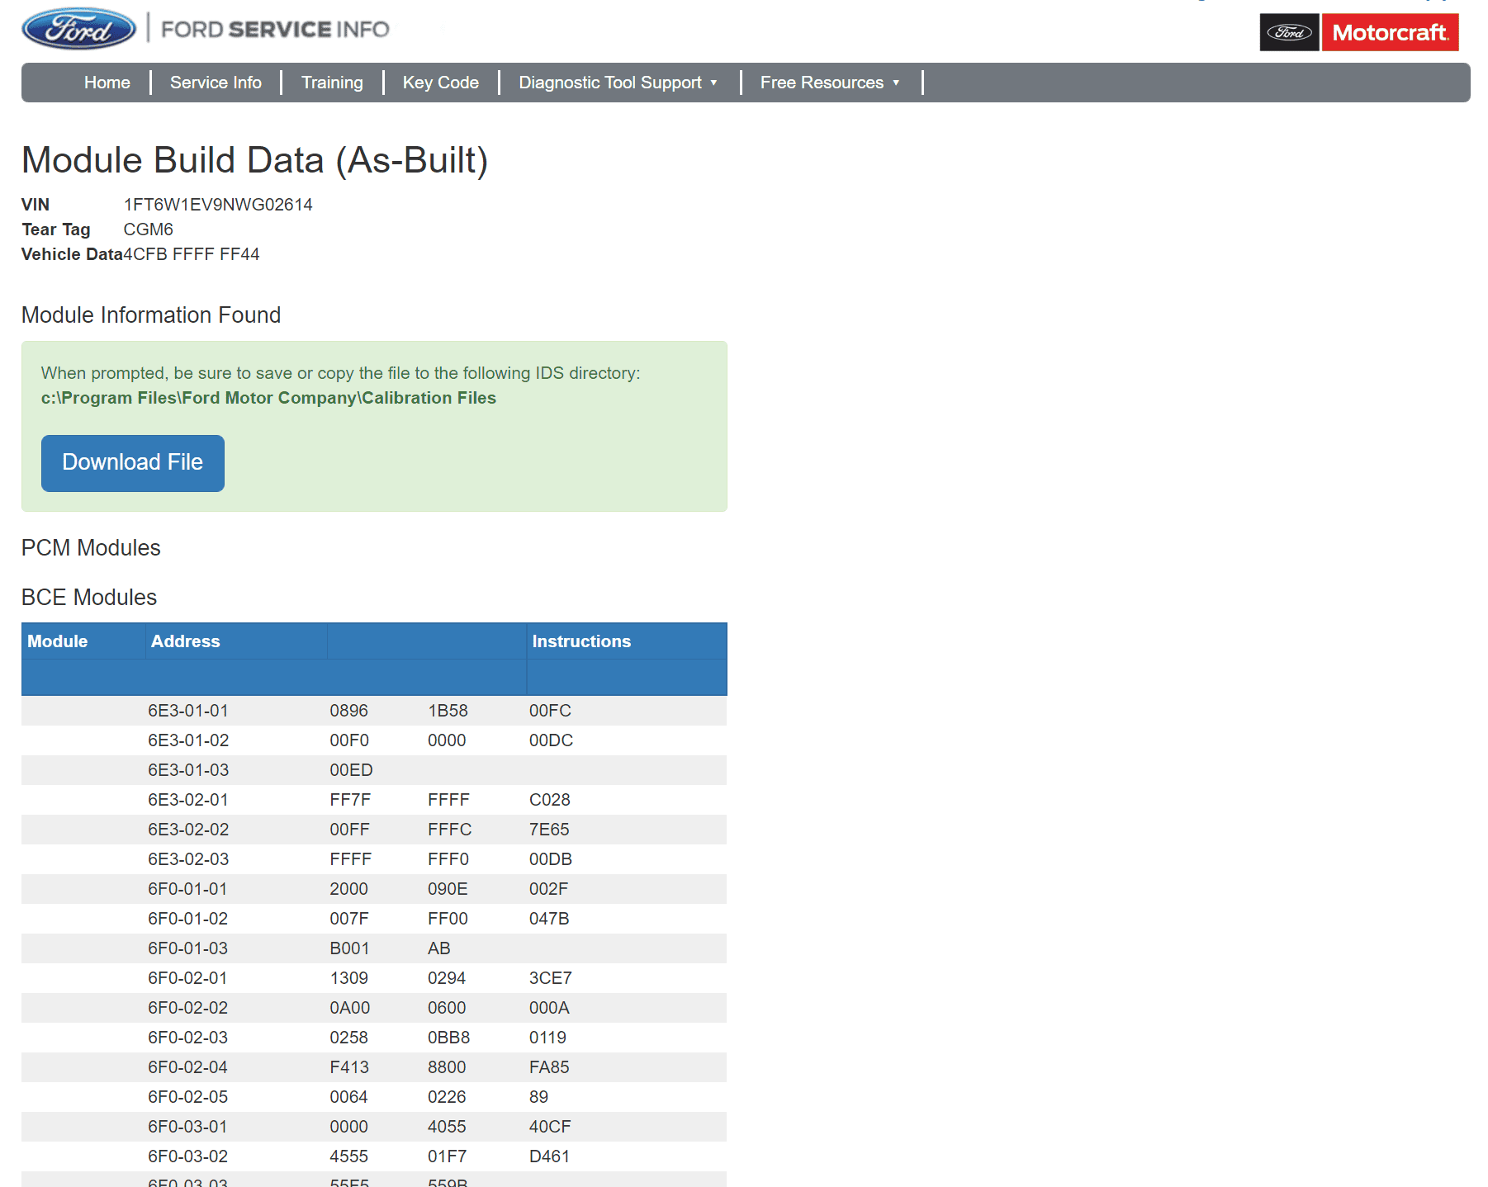
Task: Expand Diagnostic Tool Support dropdown
Action: tap(618, 83)
